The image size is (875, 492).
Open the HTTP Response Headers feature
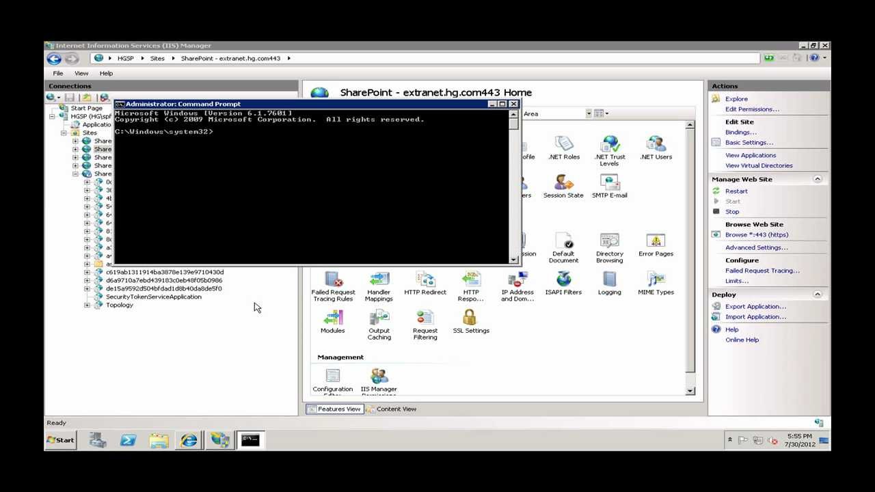pos(471,287)
